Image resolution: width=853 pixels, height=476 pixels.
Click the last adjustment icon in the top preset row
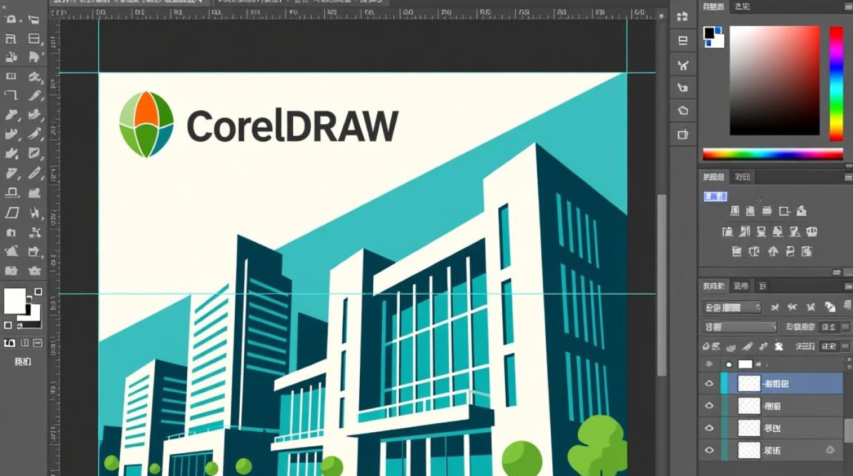(x=802, y=211)
